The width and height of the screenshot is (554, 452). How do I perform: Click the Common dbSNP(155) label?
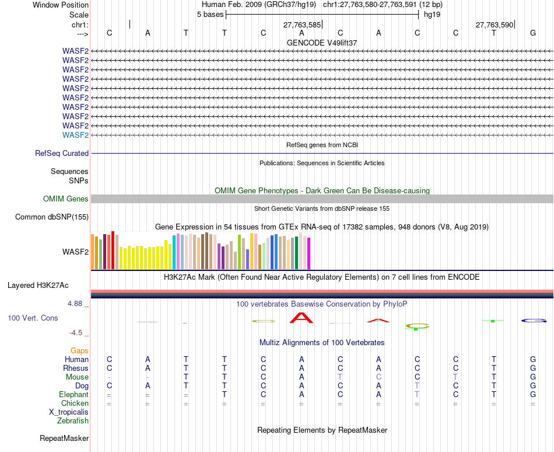[x=52, y=217]
